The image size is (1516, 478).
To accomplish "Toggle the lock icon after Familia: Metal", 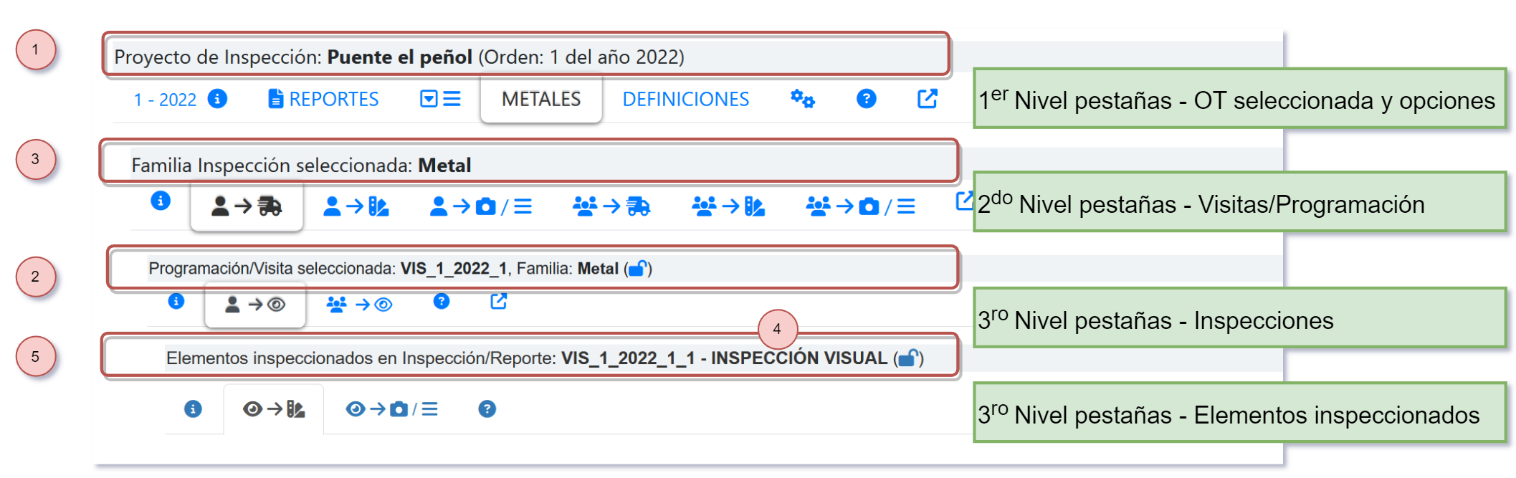I will click(638, 269).
